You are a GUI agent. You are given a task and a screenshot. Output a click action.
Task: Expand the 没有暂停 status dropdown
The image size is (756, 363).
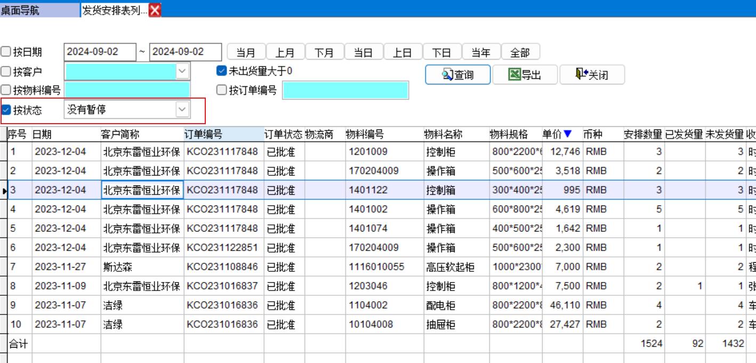pos(182,110)
